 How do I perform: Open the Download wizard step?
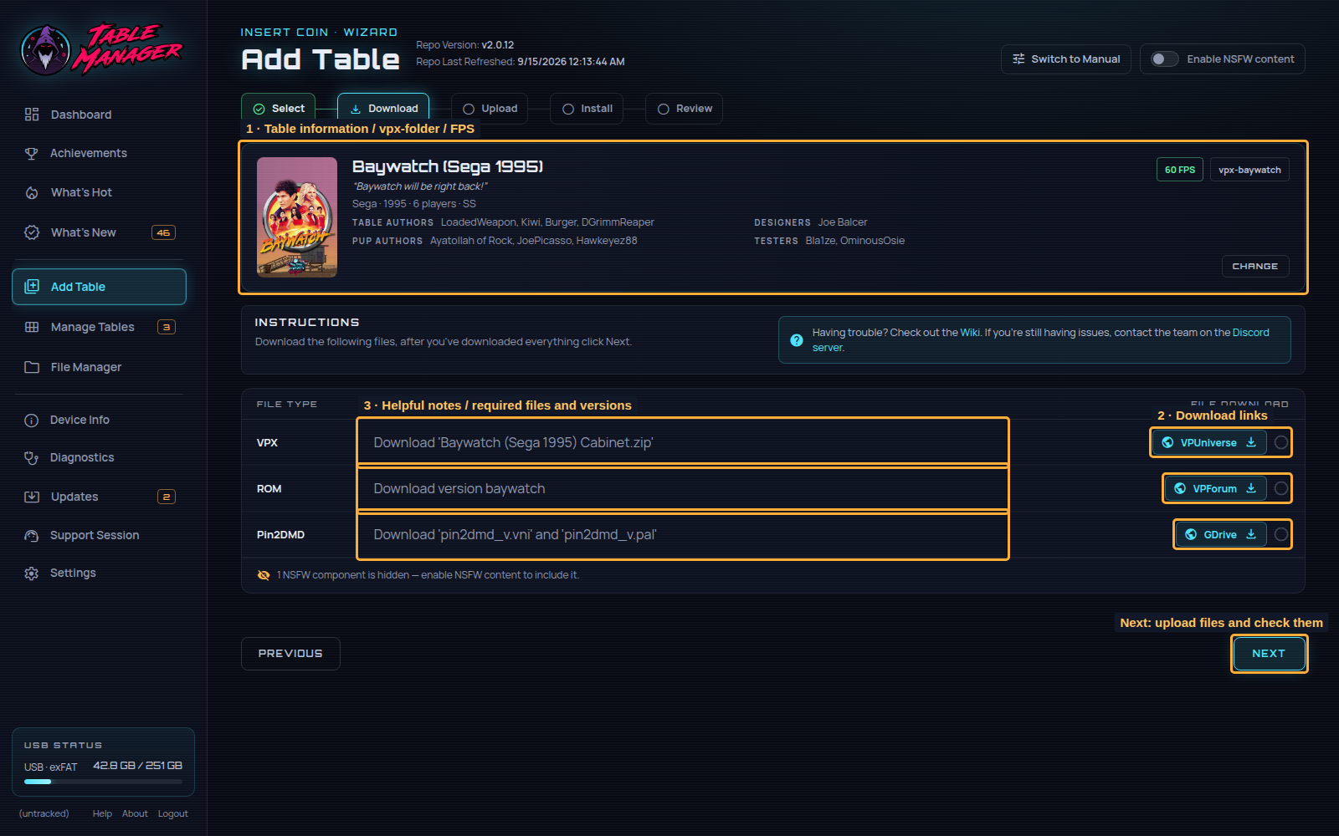pyautogui.click(x=383, y=109)
